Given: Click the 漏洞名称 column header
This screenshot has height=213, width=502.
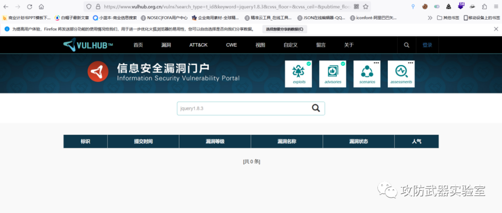Looking at the screenshot, I should (287, 142).
